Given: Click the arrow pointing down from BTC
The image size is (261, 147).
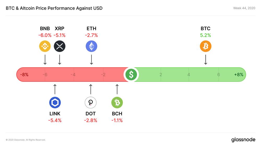Looking at the screenshot, I should 205,60.
